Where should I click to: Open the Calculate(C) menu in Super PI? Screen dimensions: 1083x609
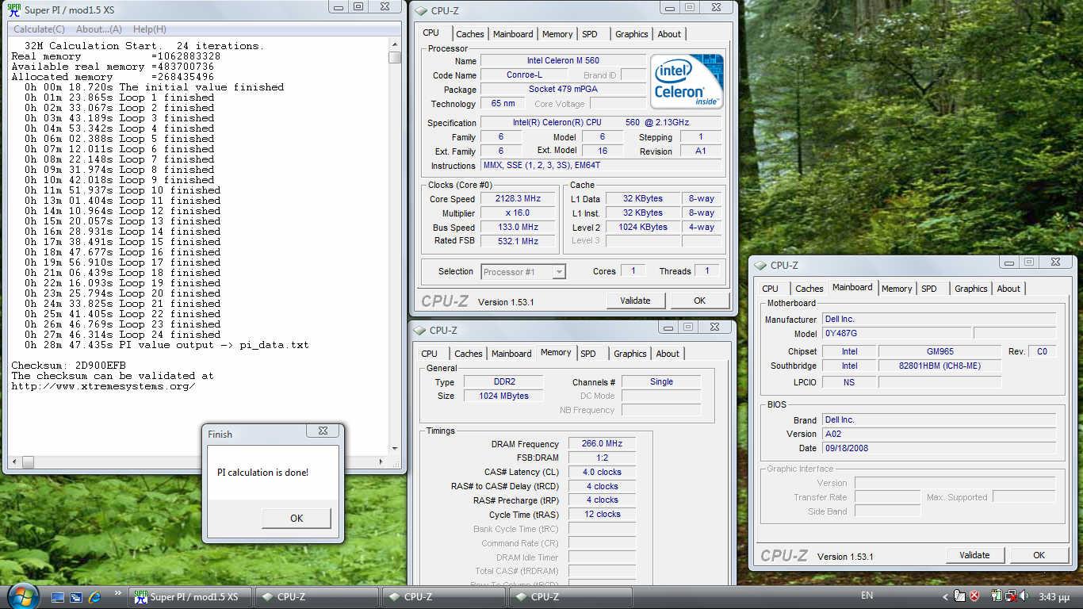tap(39, 29)
